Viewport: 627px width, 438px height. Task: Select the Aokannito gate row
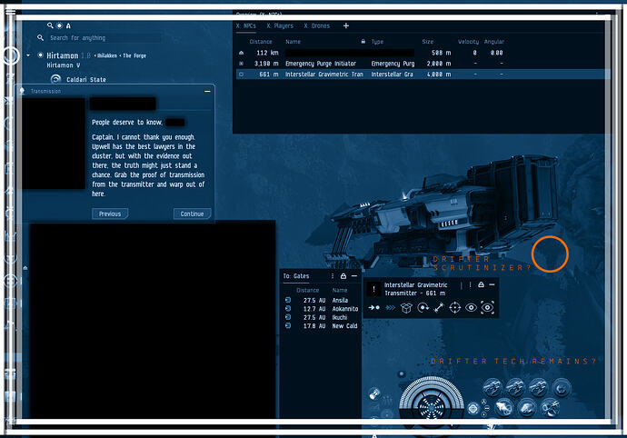[x=322, y=309]
